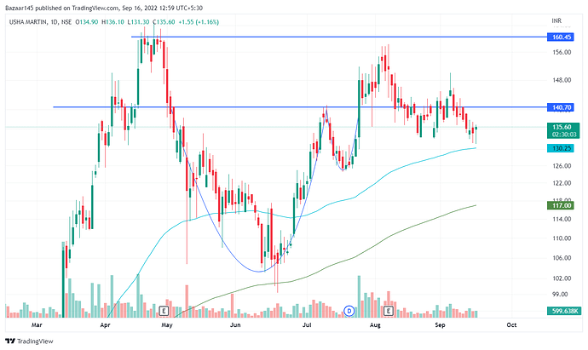Click the Sep label on time axis

pyautogui.click(x=441, y=324)
